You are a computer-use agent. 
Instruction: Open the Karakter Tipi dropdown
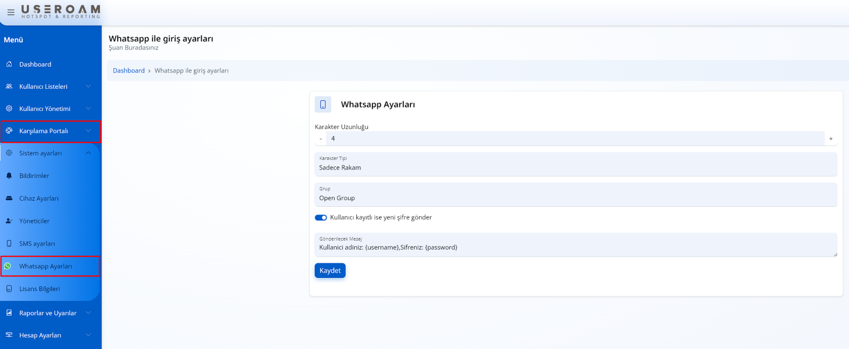pyautogui.click(x=575, y=165)
